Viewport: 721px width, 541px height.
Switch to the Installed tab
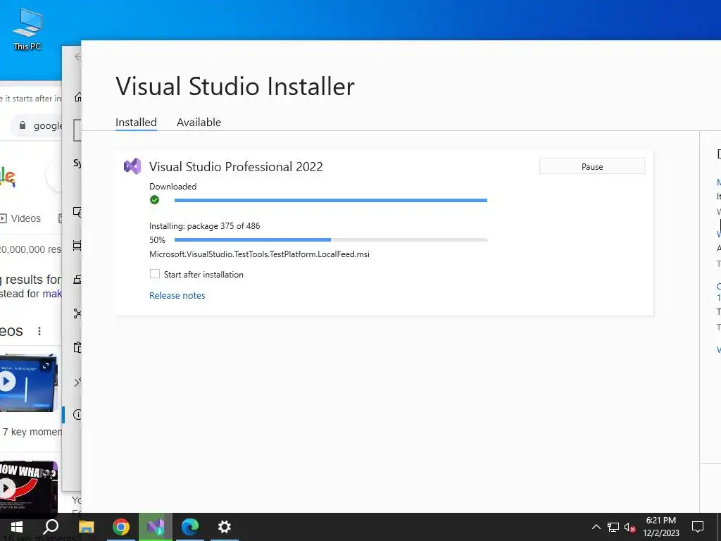coord(136,123)
